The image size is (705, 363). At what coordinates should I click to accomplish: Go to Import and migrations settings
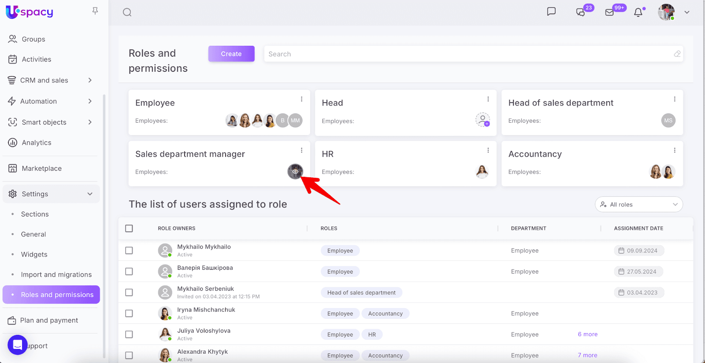point(56,275)
